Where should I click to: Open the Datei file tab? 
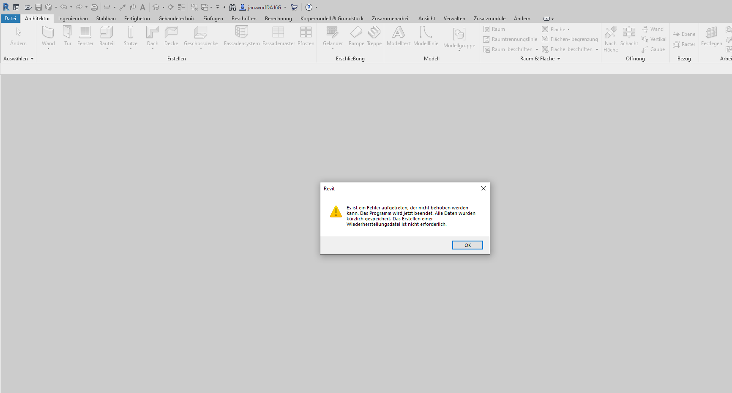tap(10, 19)
